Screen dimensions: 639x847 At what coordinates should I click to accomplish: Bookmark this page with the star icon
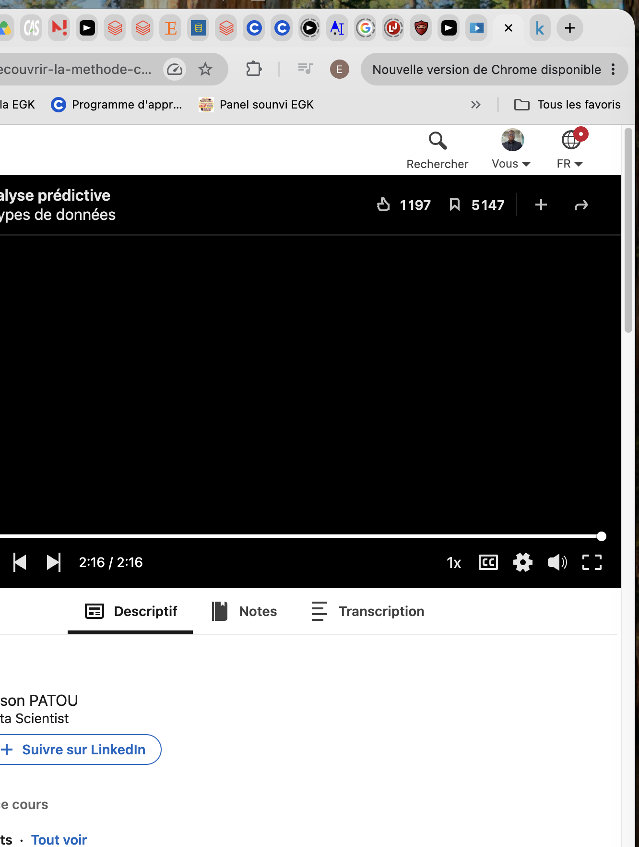(205, 70)
